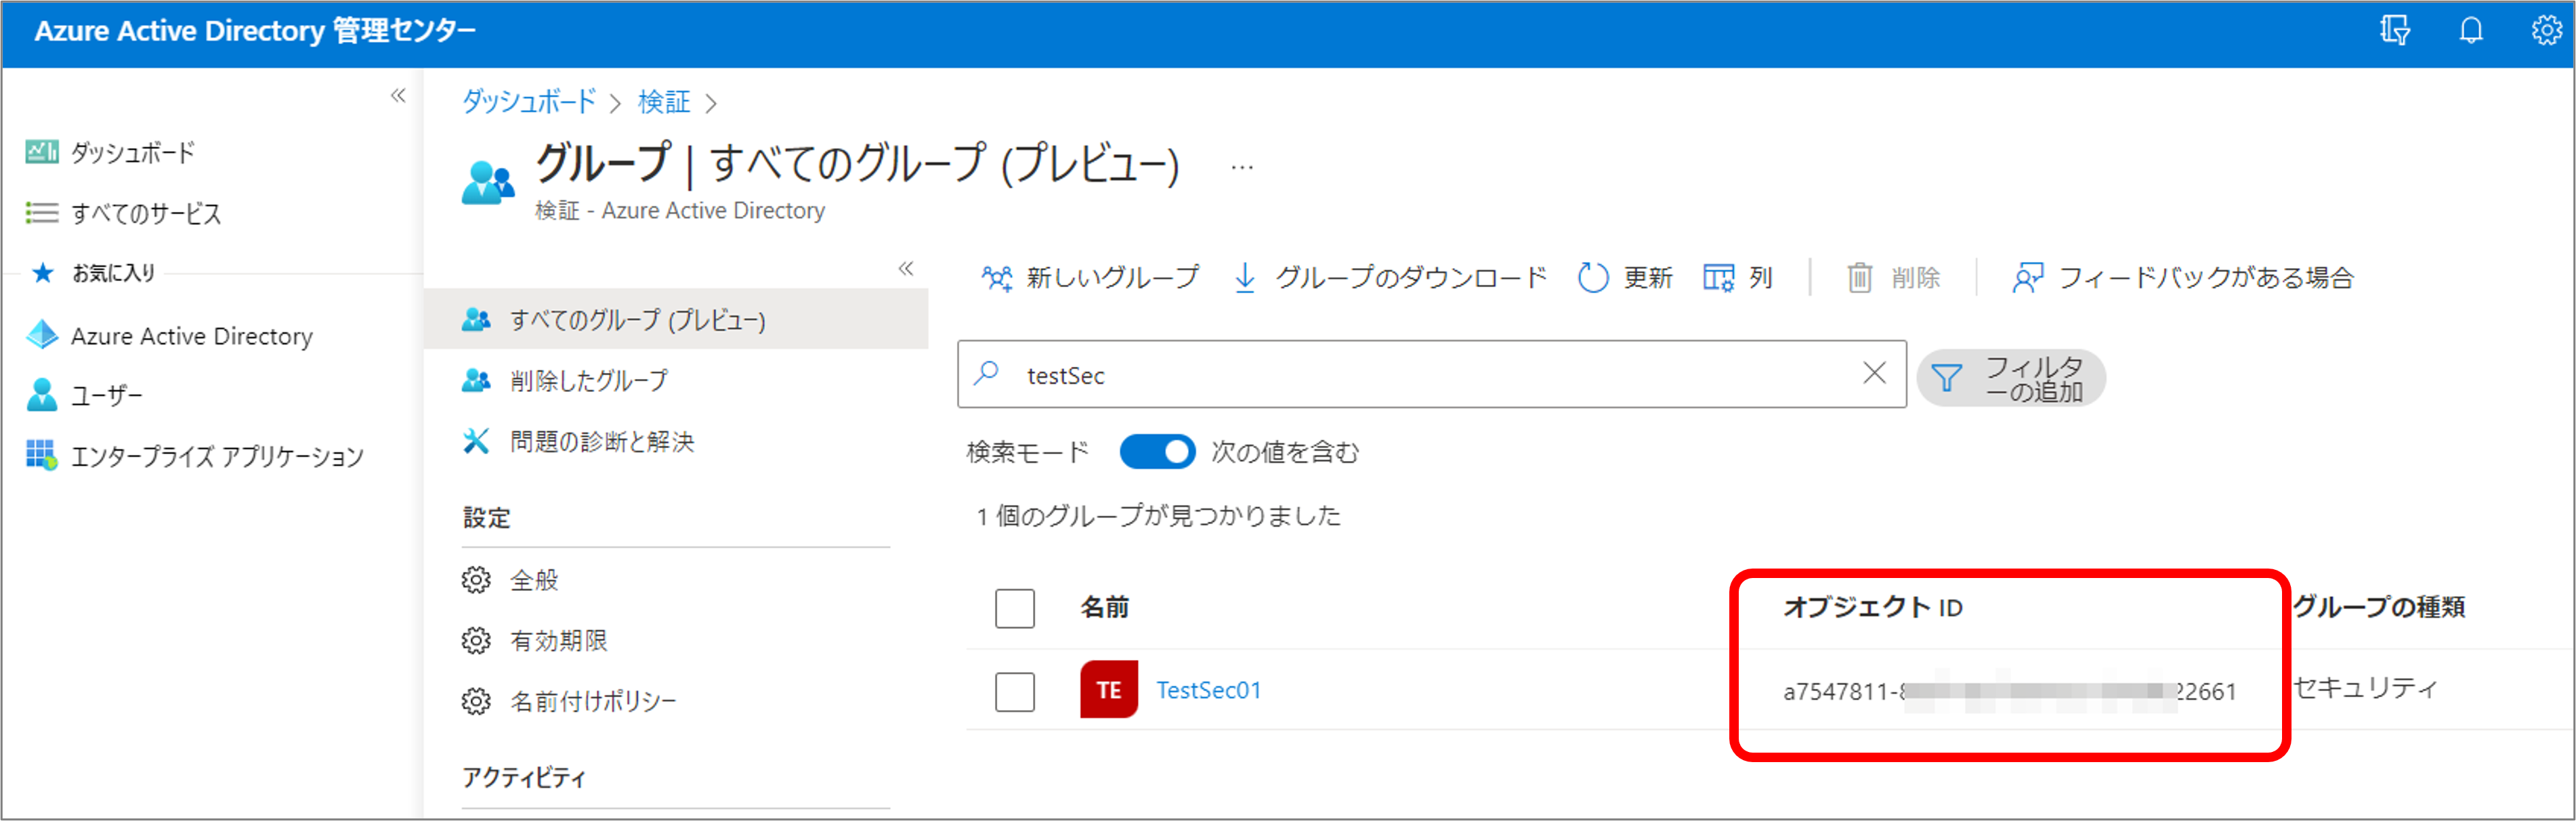Image resolution: width=2576 pixels, height=821 pixels.
Task: Check the select-all checkbox above the group list
Action: point(1014,608)
